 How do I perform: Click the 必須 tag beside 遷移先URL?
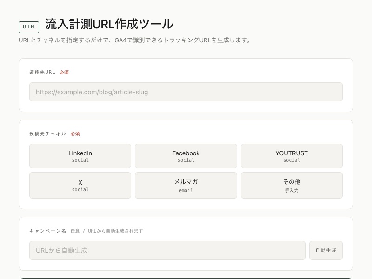(x=64, y=73)
